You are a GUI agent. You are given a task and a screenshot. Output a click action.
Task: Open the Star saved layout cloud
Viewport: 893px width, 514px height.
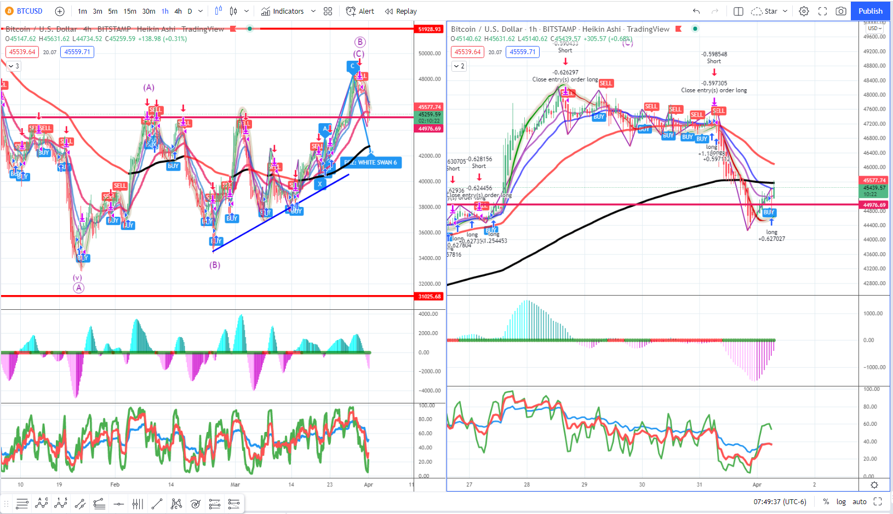[x=764, y=11]
